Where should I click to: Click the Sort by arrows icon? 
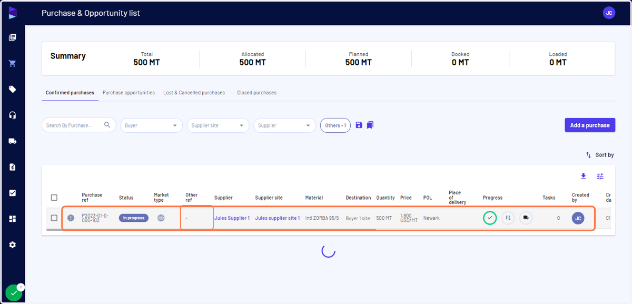[588, 155]
